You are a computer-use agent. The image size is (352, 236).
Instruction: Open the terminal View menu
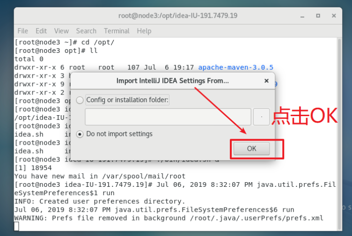point(61,31)
